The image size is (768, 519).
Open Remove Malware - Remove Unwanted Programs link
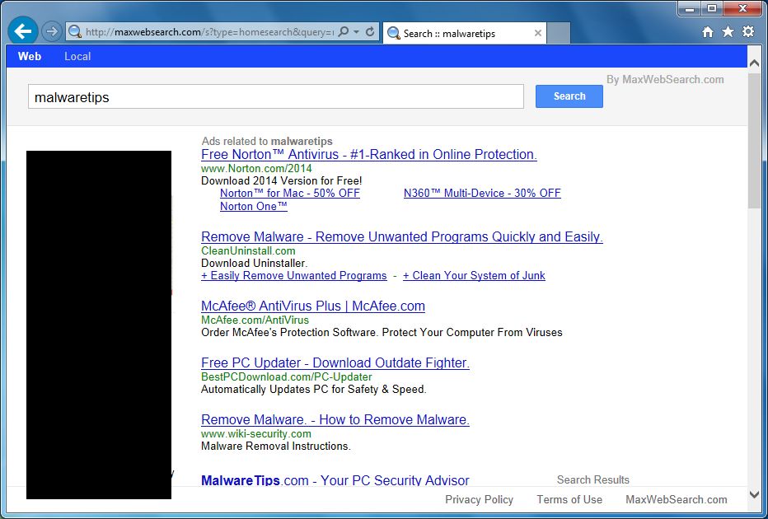[401, 237]
